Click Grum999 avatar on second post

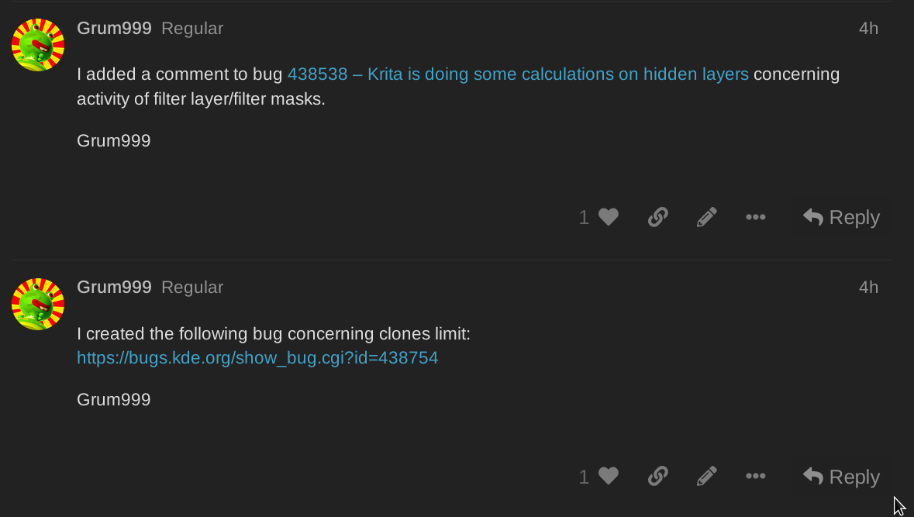point(38,304)
